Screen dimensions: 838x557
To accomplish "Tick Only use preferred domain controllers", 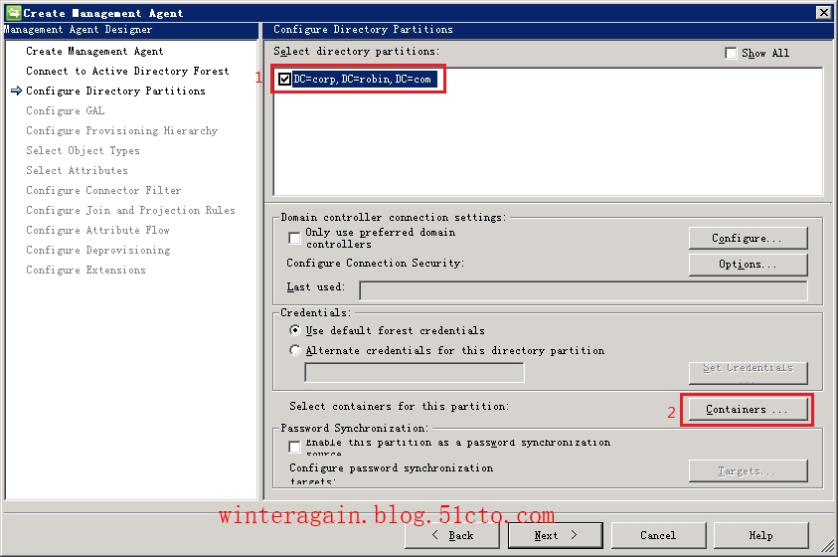I will (x=294, y=238).
